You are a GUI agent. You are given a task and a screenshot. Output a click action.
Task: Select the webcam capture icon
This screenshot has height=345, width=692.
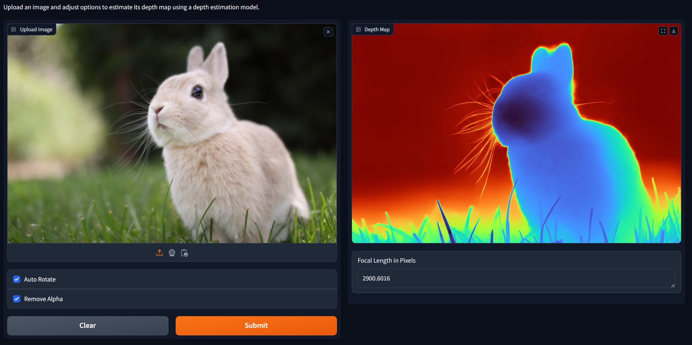click(x=172, y=253)
